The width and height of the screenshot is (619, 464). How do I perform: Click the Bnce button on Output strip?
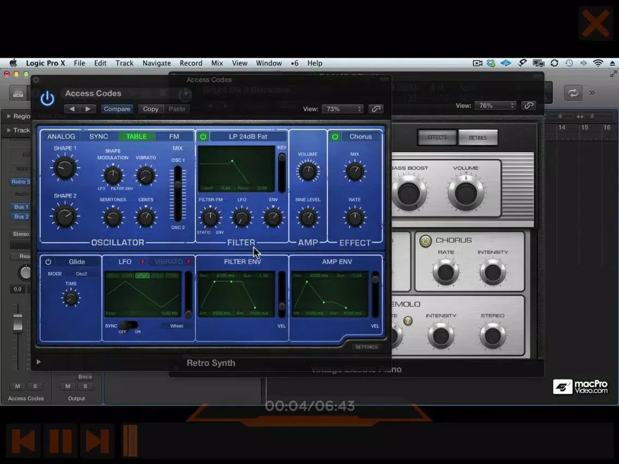(x=85, y=376)
